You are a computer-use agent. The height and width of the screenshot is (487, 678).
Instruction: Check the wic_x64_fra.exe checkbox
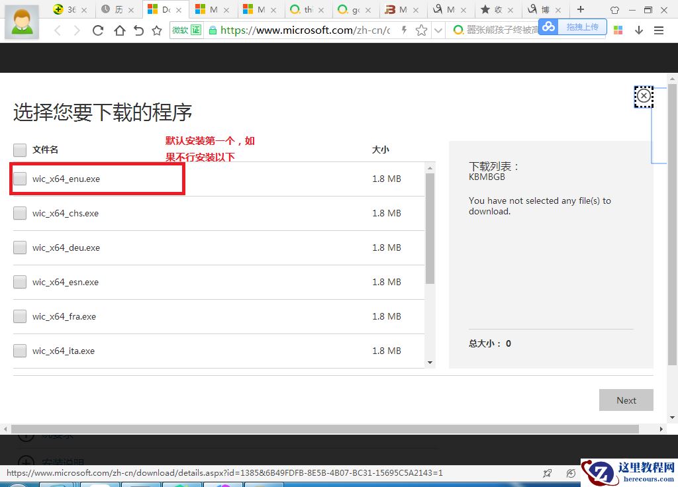[x=20, y=316]
